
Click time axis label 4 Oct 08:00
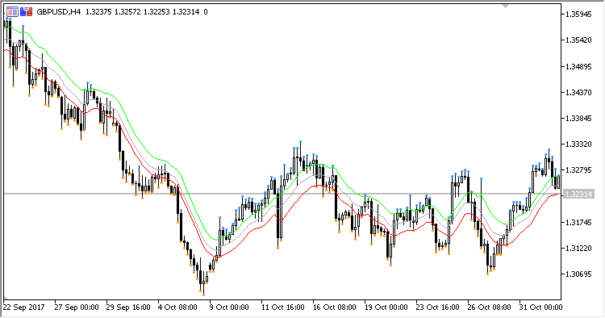177,308
